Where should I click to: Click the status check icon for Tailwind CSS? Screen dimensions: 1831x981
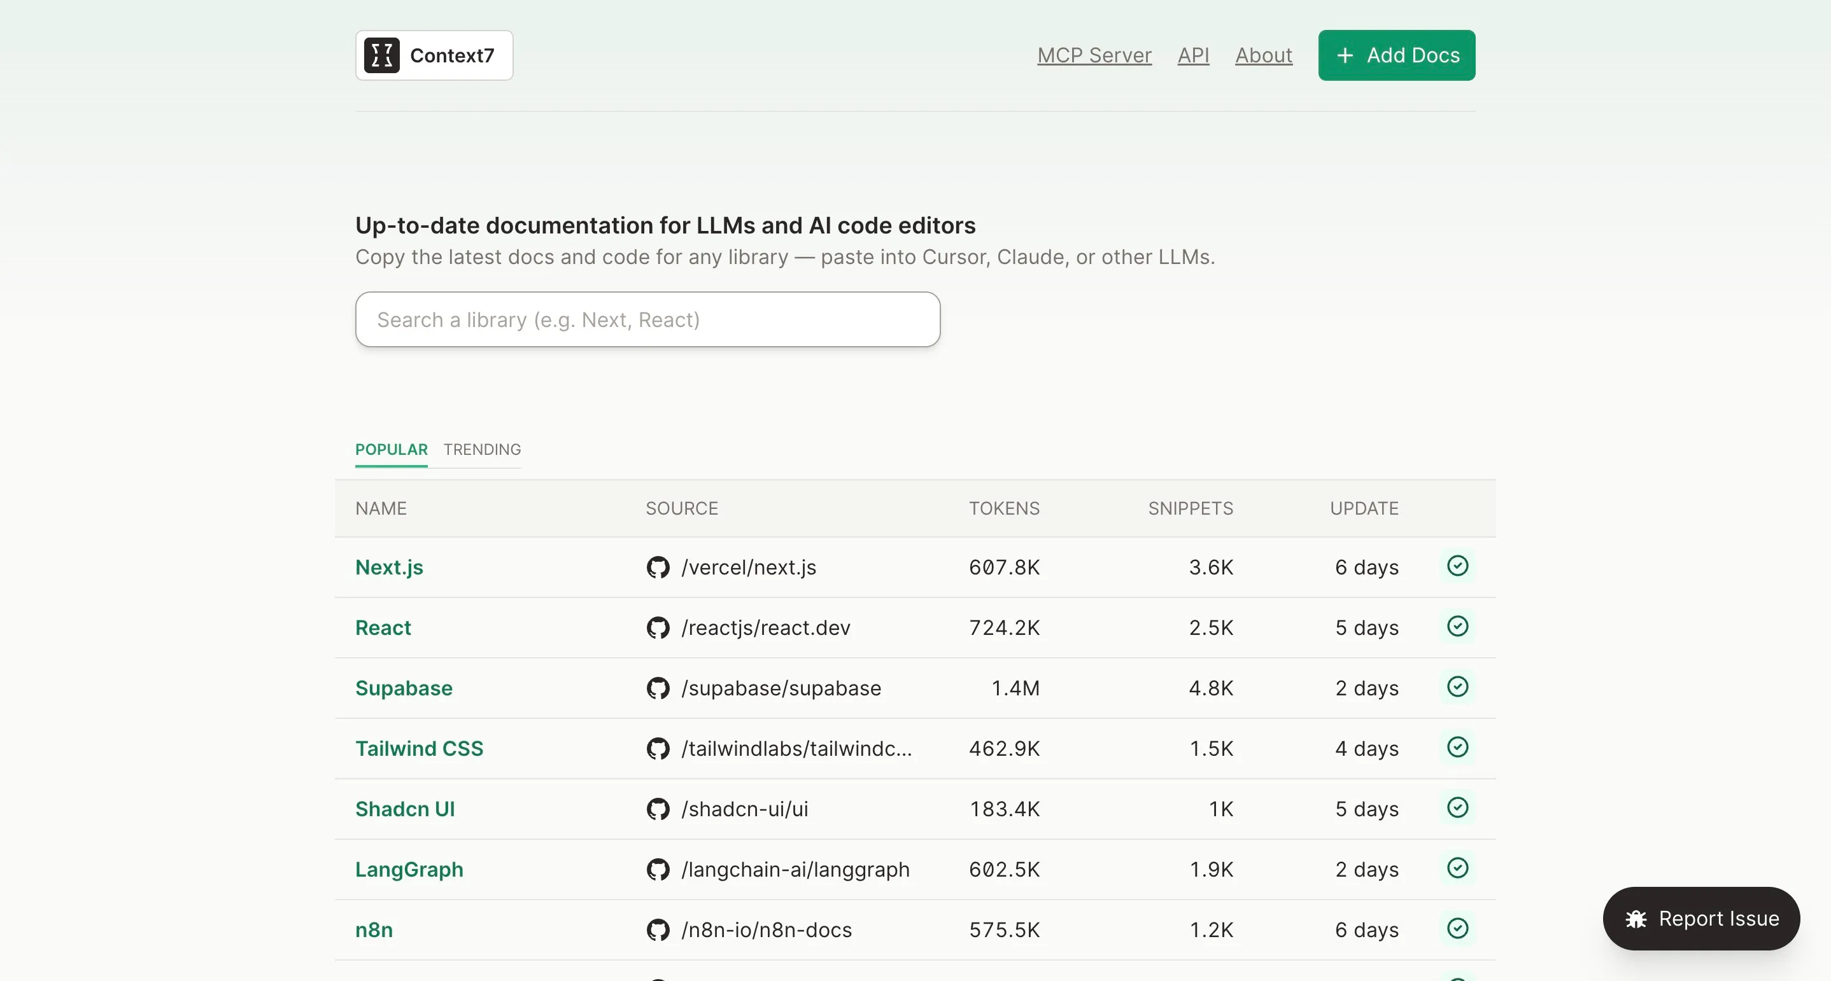(x=1457, y=748)
